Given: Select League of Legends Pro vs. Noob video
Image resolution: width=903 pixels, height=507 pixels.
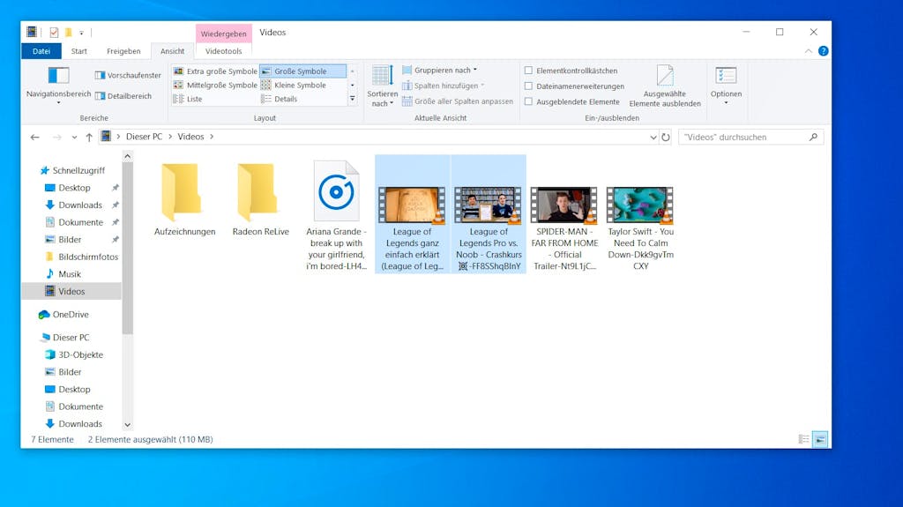Looking at the screenshot, I should coord(489,214).
